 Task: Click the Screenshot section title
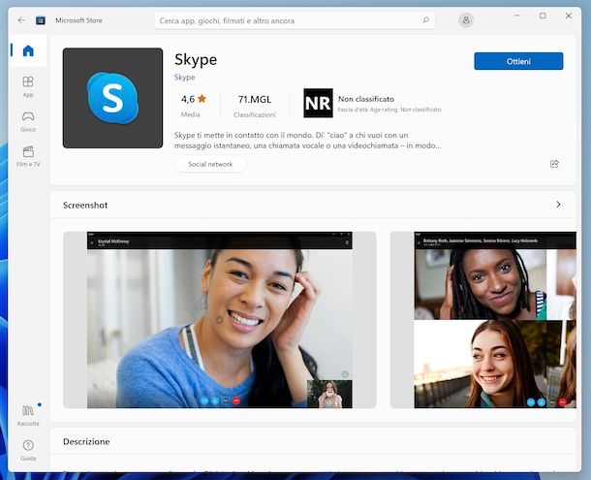coord(85,206)
